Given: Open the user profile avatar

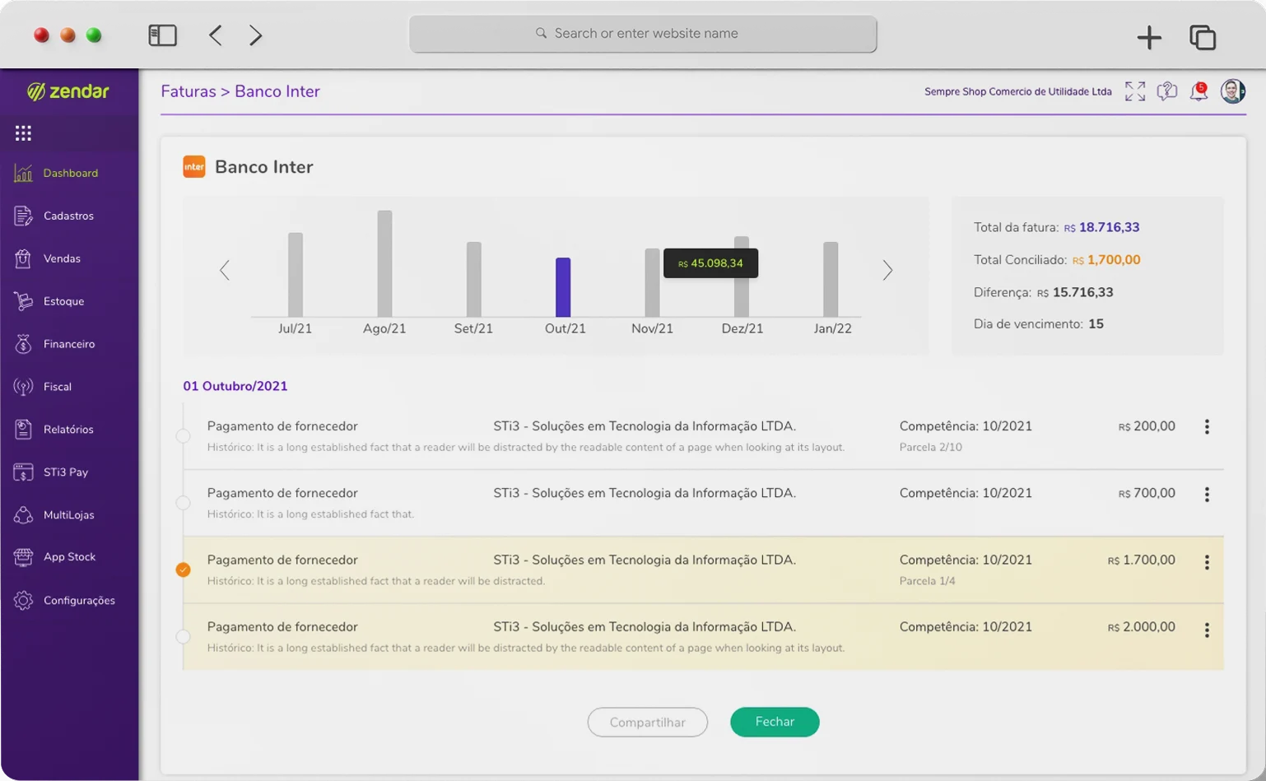Looking at the screenshot, I should pos(1232,91).
